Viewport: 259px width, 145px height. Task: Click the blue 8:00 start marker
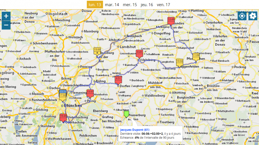[x=63, y=92]
